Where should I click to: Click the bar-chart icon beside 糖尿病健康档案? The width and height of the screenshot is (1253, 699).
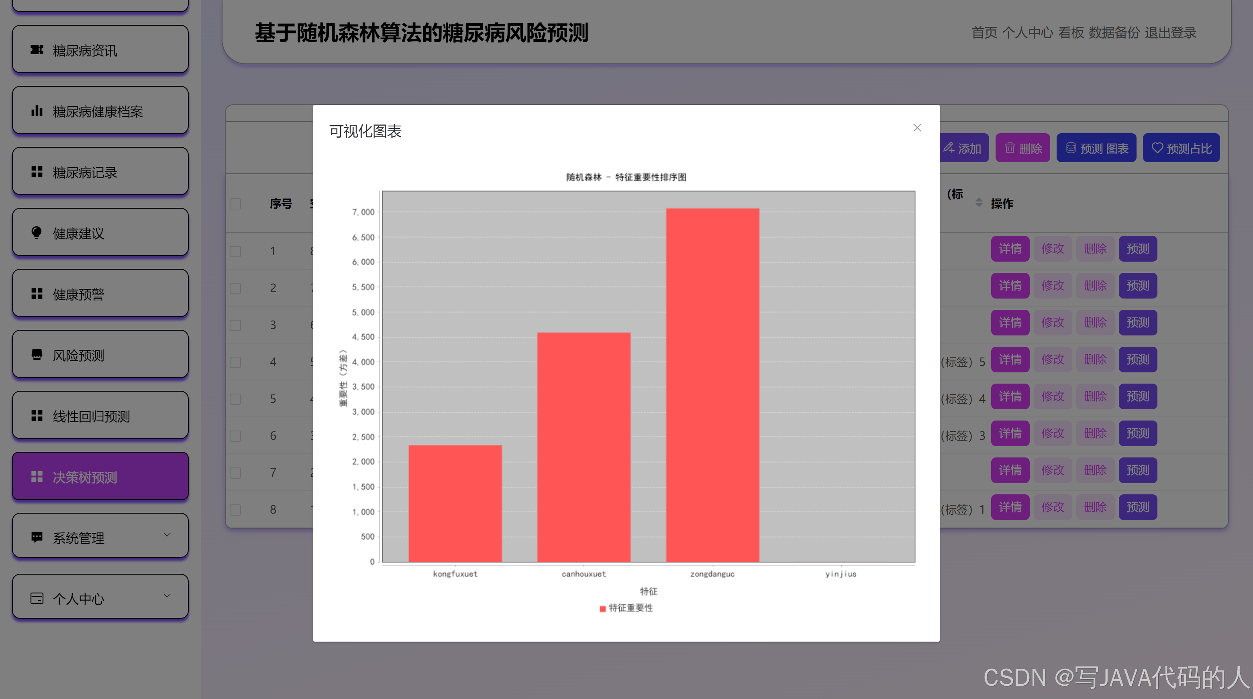pos(37,111)
